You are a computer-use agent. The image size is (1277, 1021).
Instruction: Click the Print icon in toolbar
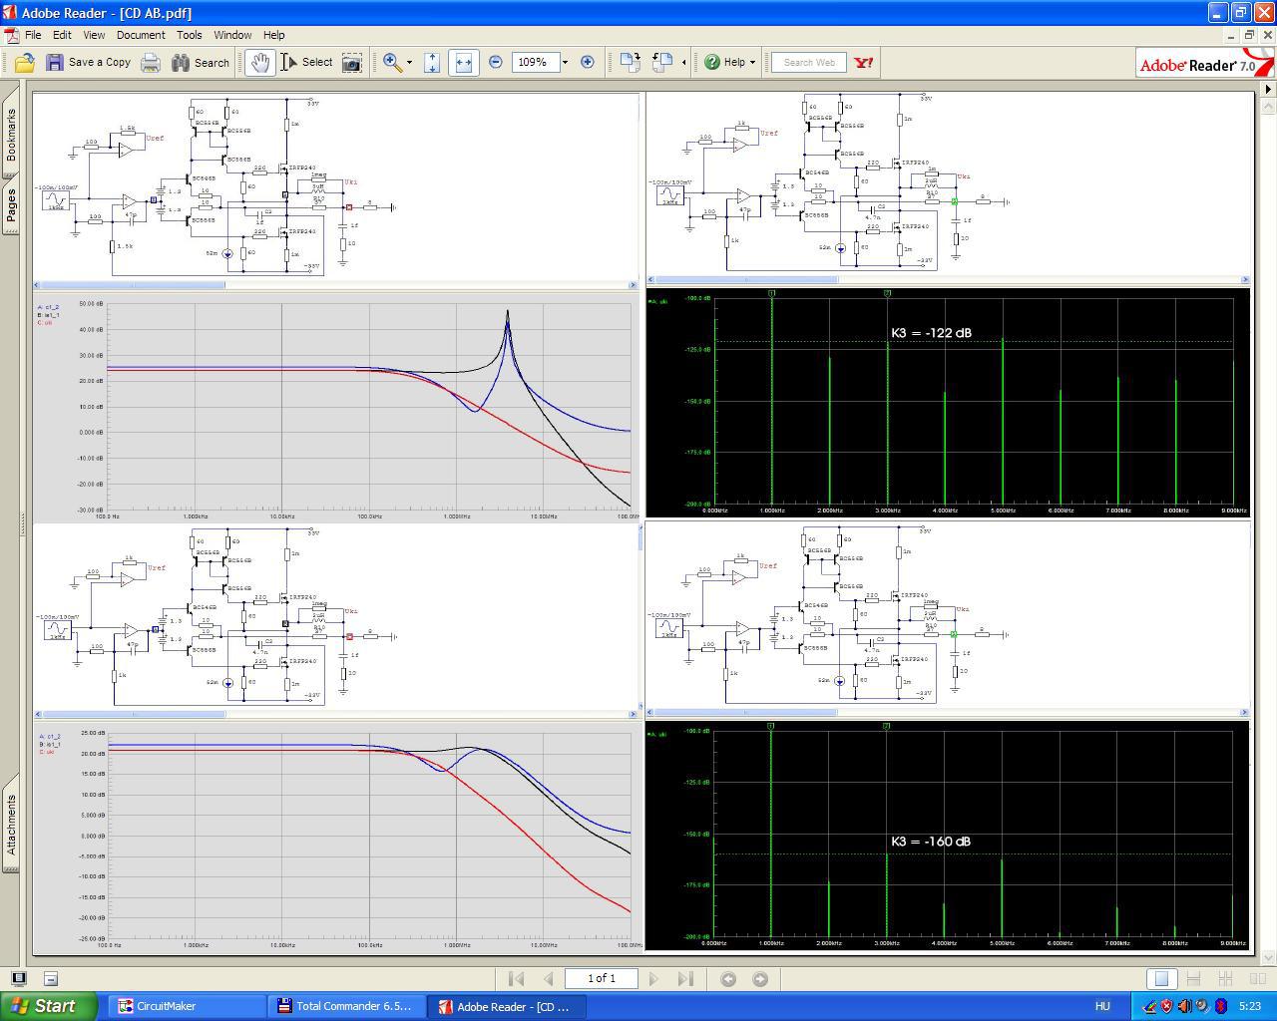point(151,62)
